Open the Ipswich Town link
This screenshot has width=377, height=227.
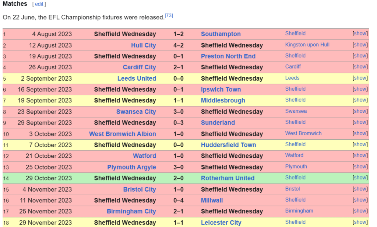(221, 90)
